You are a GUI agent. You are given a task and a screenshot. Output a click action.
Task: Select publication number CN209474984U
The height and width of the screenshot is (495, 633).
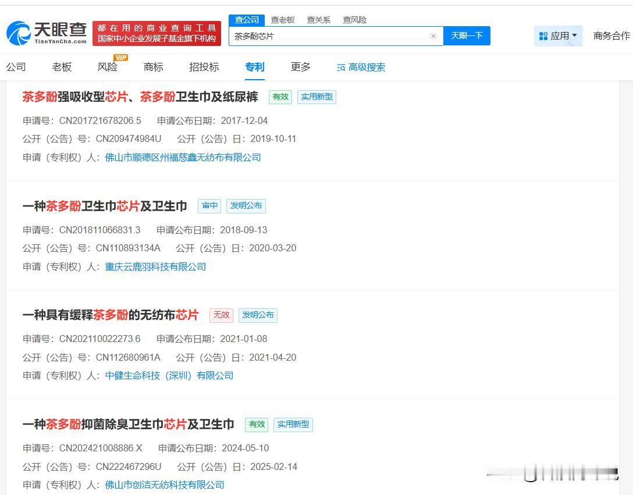tap(129, 139)
